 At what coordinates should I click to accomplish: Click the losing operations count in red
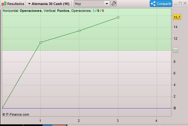pyautogui.click(x=103, y=11)
